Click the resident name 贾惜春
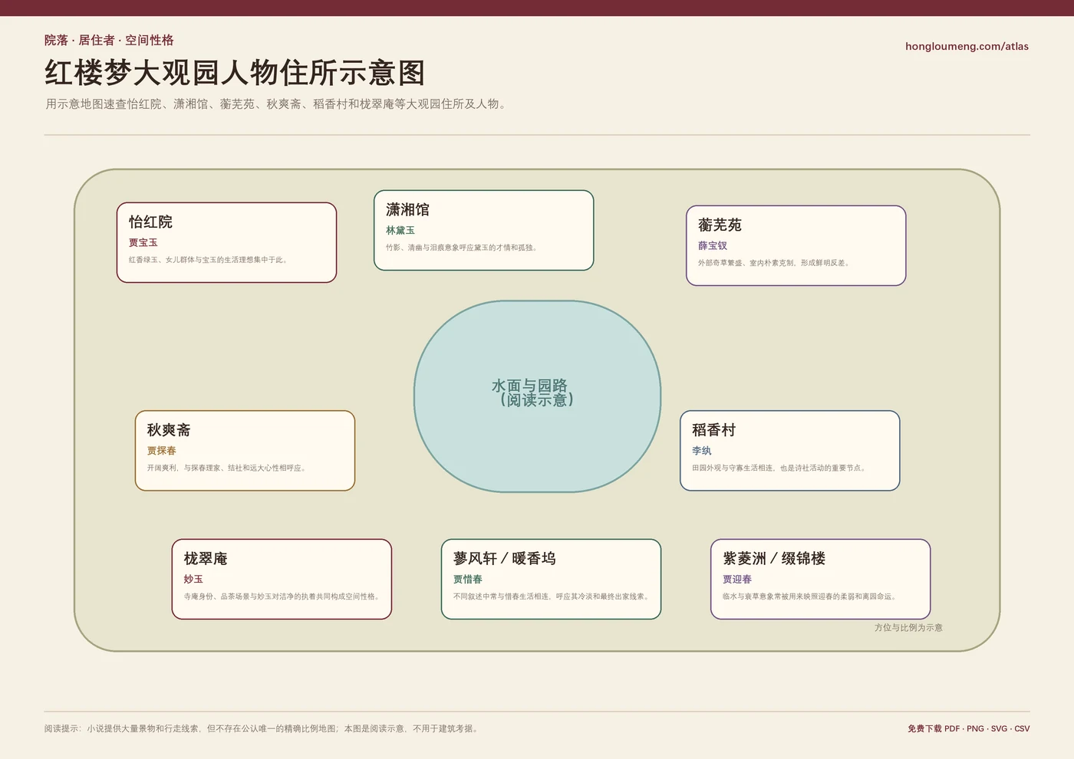The height and width of the screenshot is (759, 1074). [x=468, y=579]
